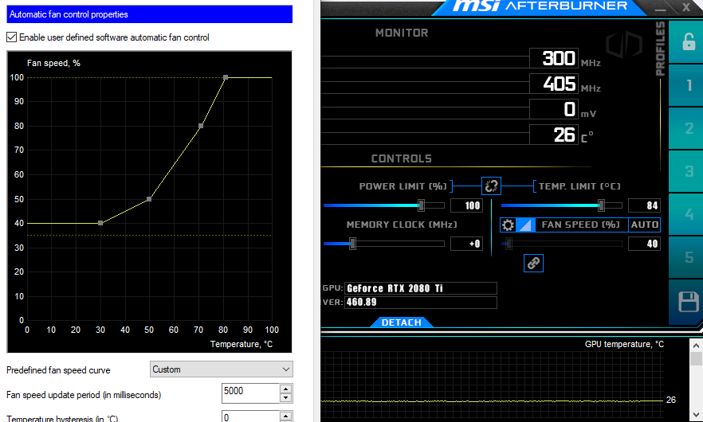The image size is (703, 422).
Task: Click scroll up arrow in monitor graph
Action: 696,346
